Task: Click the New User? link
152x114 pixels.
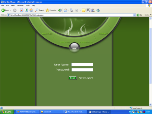Action: [x=86, y=78]
